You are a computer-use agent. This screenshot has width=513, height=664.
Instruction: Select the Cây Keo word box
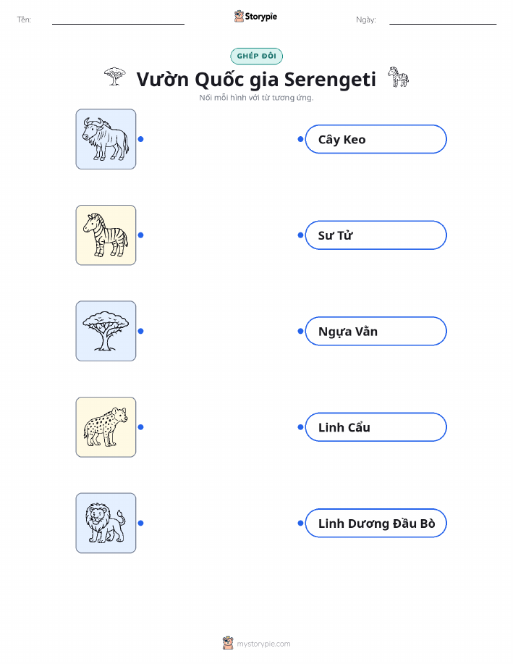click(376, 139)
